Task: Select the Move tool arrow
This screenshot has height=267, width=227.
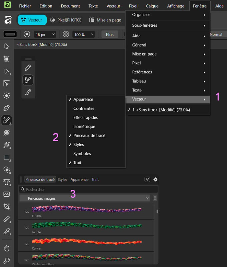Action: coord(6,46)
